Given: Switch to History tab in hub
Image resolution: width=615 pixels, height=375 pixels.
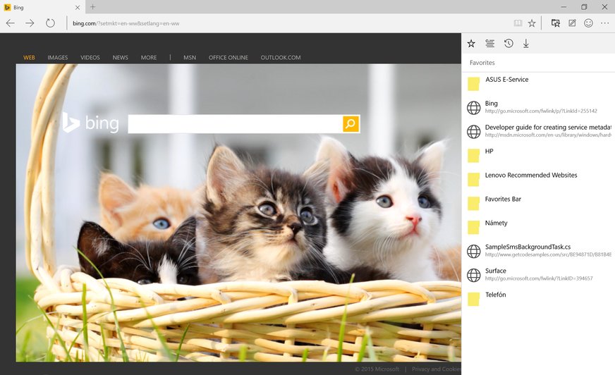Looking at the screenshot, I should 509,44.
